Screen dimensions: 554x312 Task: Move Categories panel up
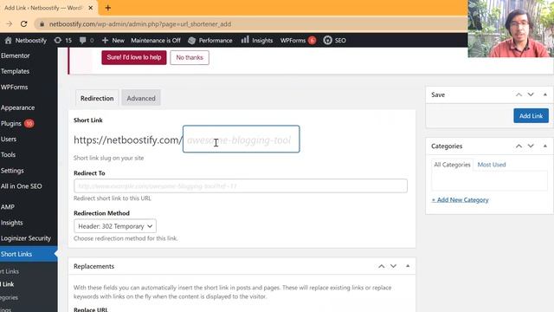point(519,146)
